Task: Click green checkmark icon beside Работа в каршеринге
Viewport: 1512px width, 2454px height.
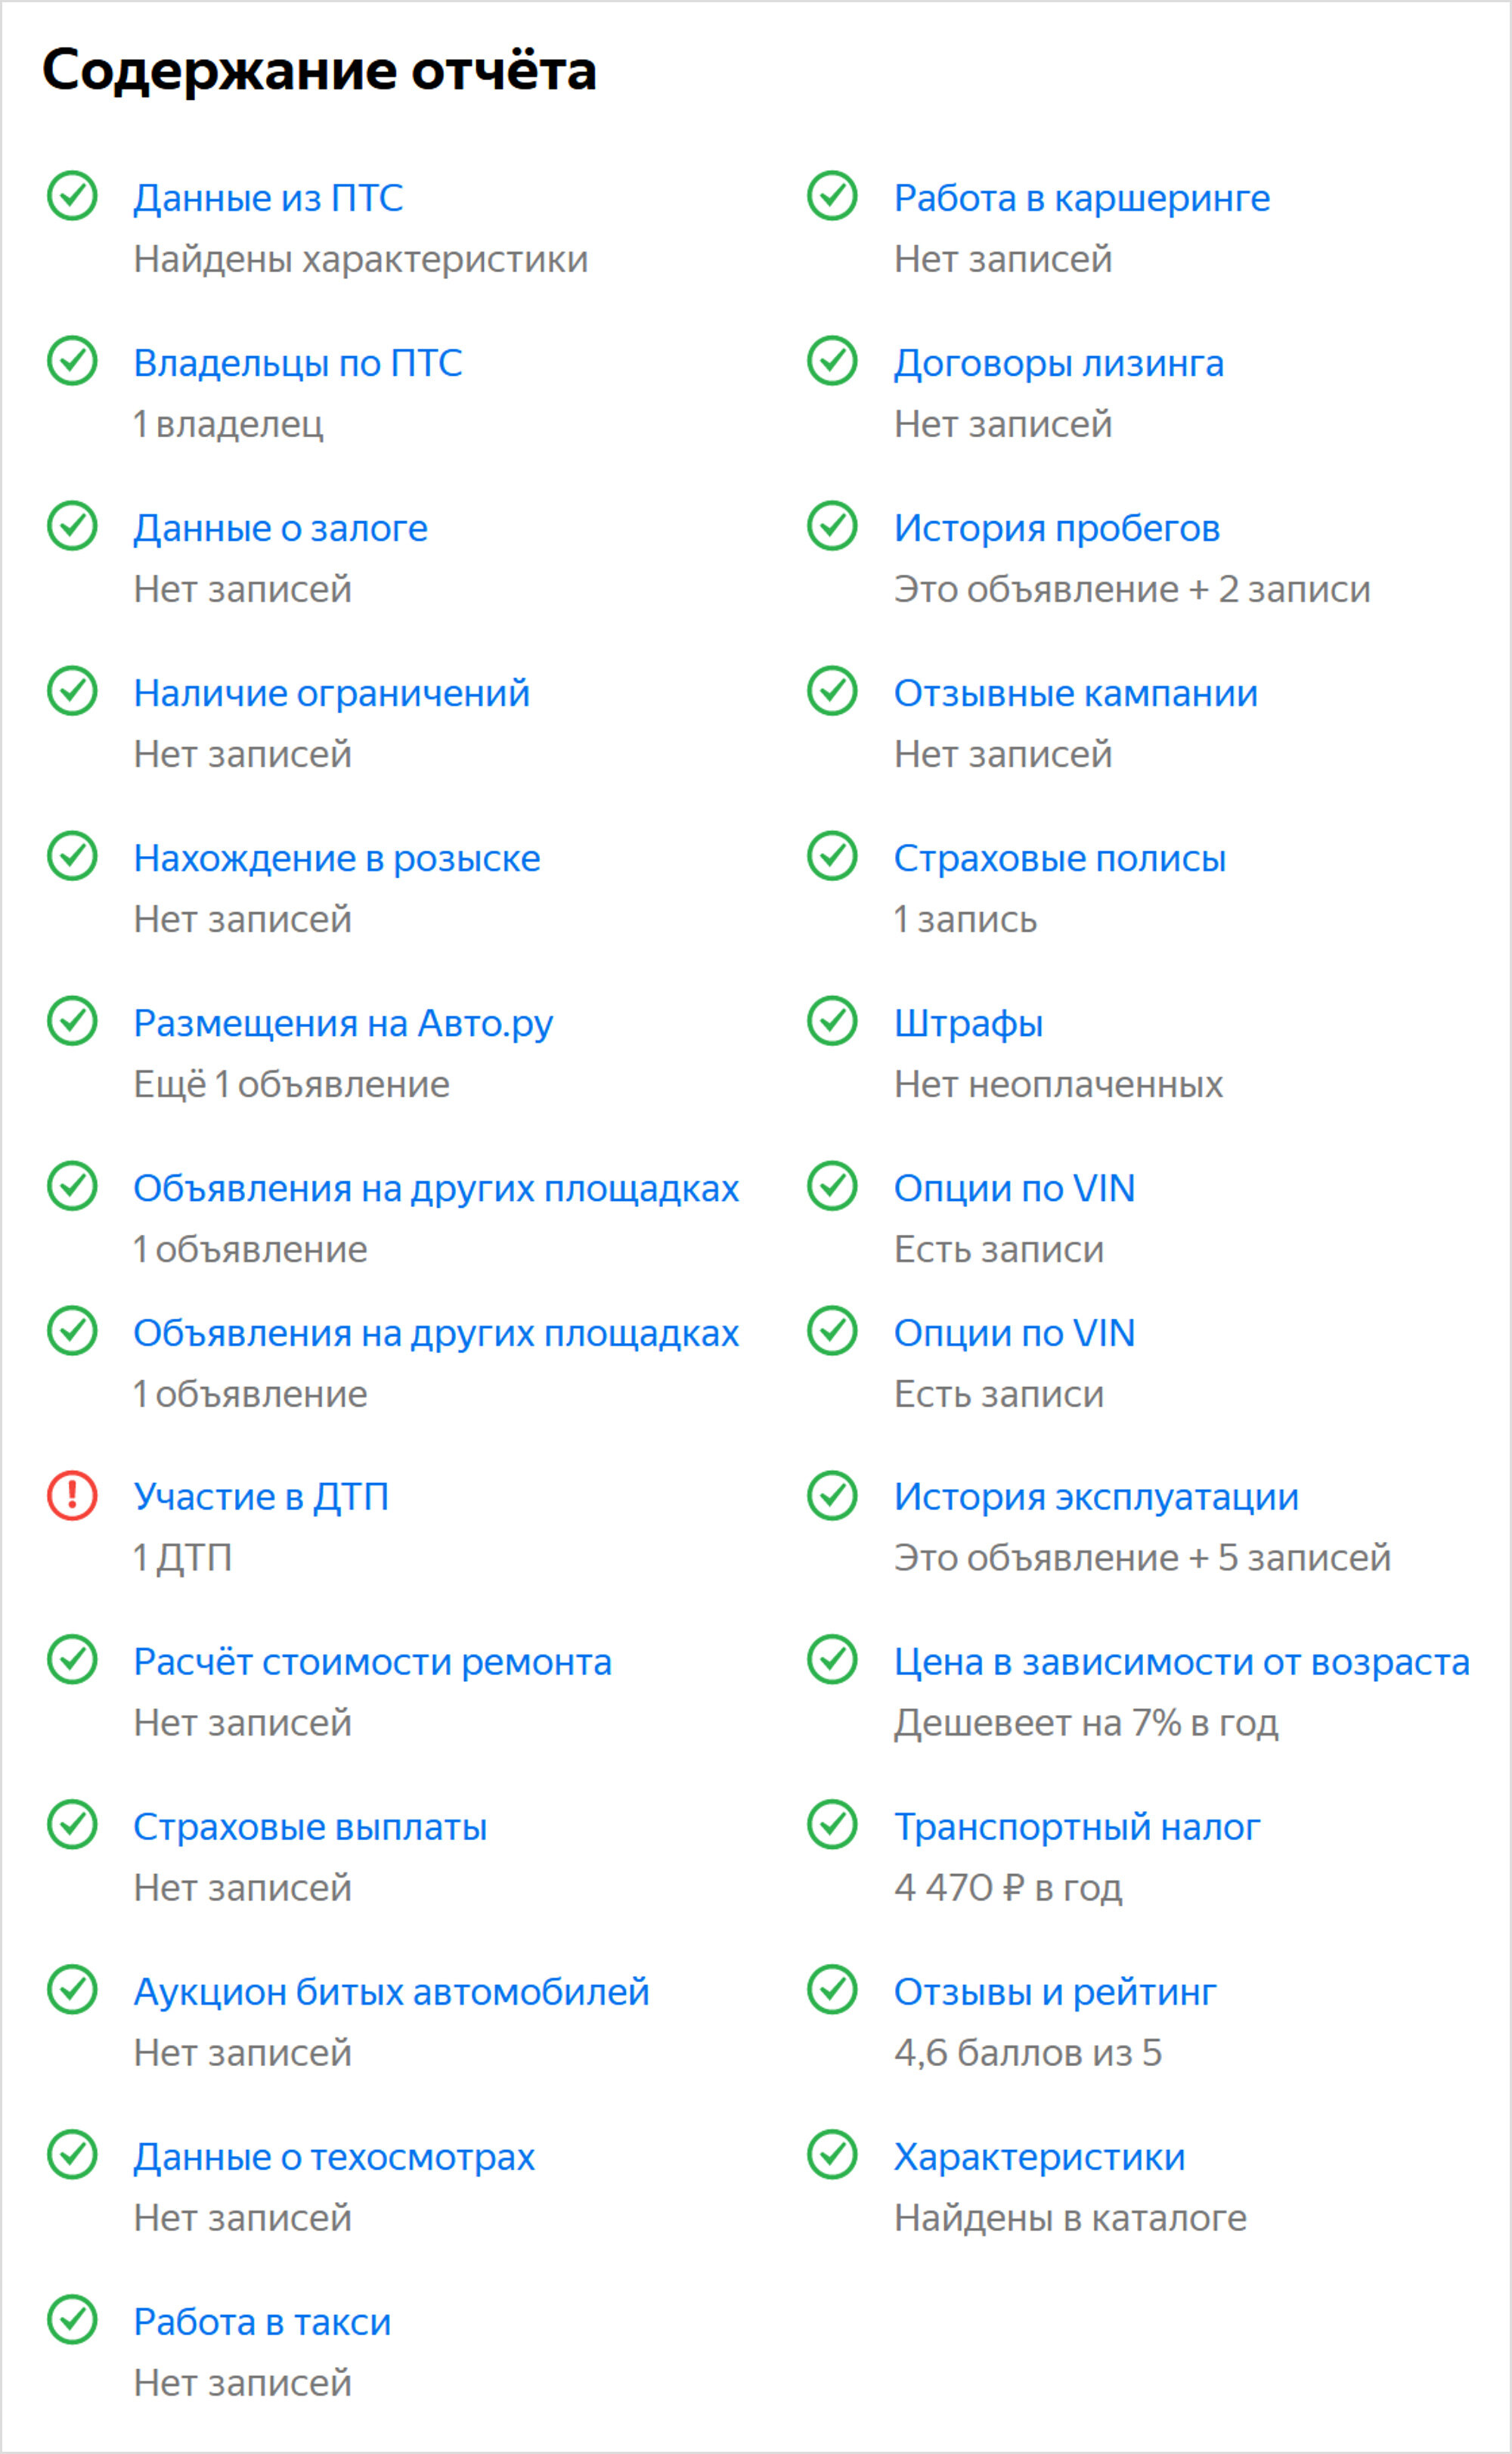Action: point(832,196)
